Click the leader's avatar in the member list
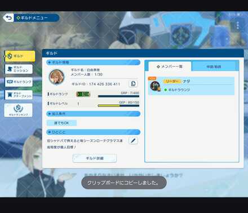 coord(155,86)
